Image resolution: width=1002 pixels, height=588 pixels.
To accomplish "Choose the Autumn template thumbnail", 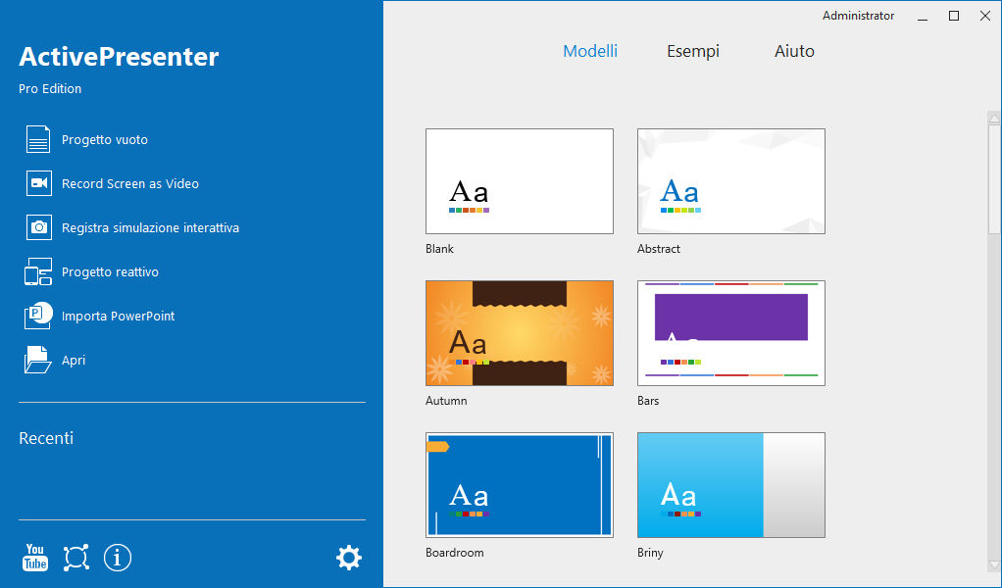I will pyautogui.click(x=520, y=333).
